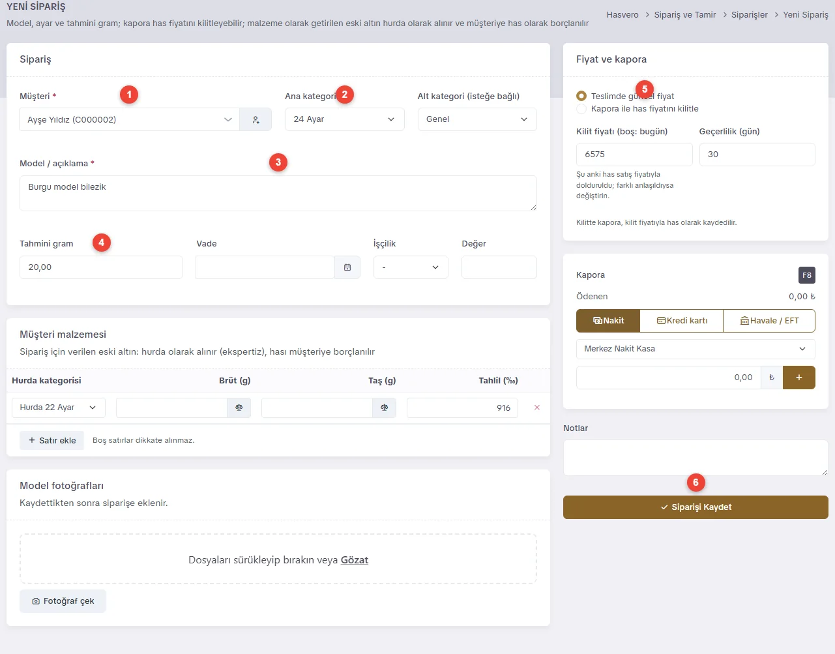Click the Brüt (g) input field
The width and height of the screenshot is (835, 654).
(x=171, y=408)
